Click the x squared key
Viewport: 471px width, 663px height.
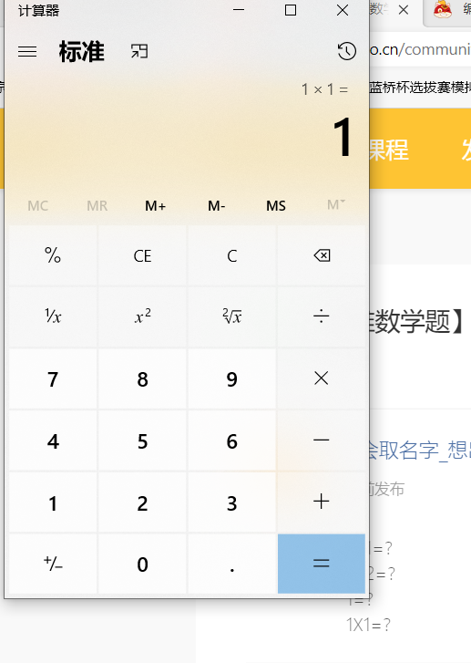click(x=142, y=316)
